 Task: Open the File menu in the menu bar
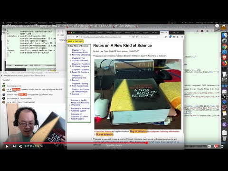[16, 23]
